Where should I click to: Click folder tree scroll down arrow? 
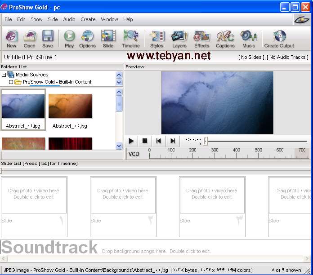119,82
